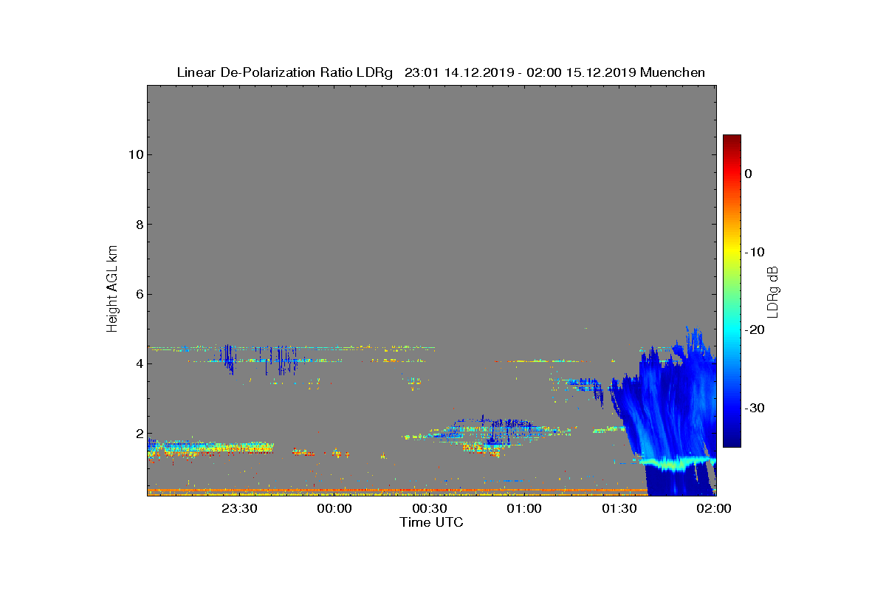Click the 23:30 time tick label
Screen dimensions: 886x591
(239, 508)
